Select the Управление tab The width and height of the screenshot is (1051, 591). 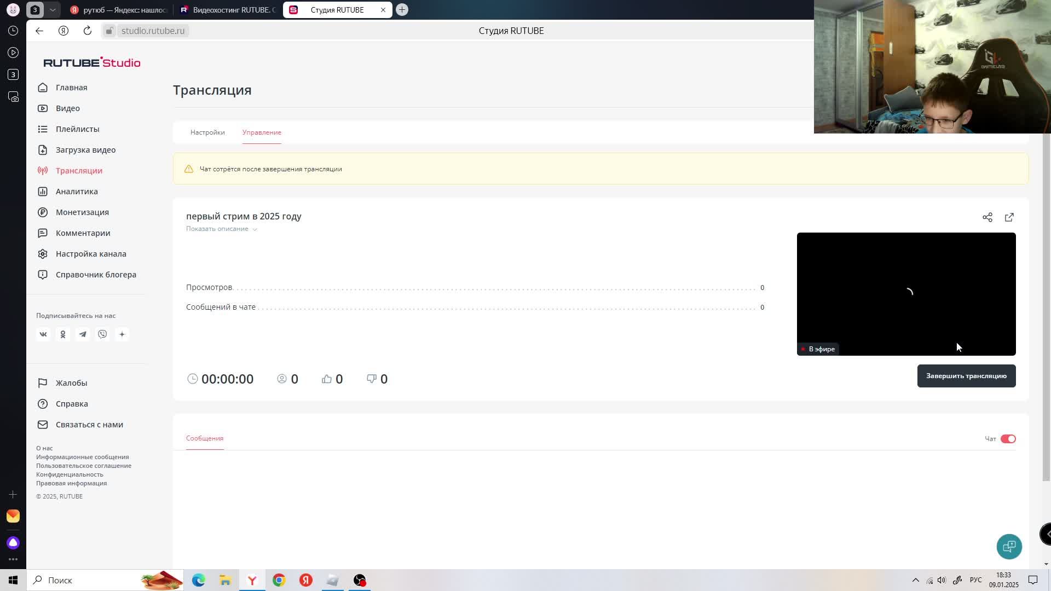(x=262, y=132)
